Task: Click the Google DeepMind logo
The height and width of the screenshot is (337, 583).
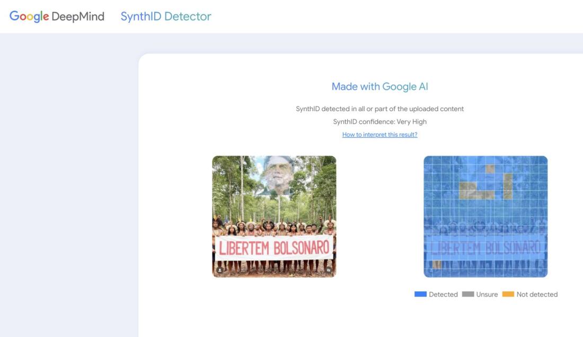Action: coord(57,16)
